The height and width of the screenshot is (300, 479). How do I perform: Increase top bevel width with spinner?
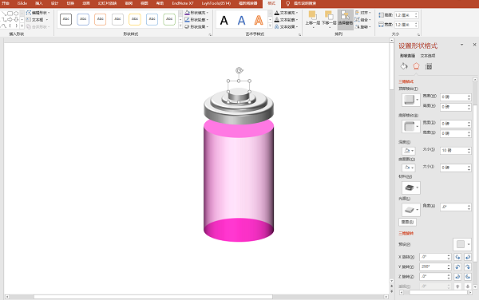[x=469, y=96]
